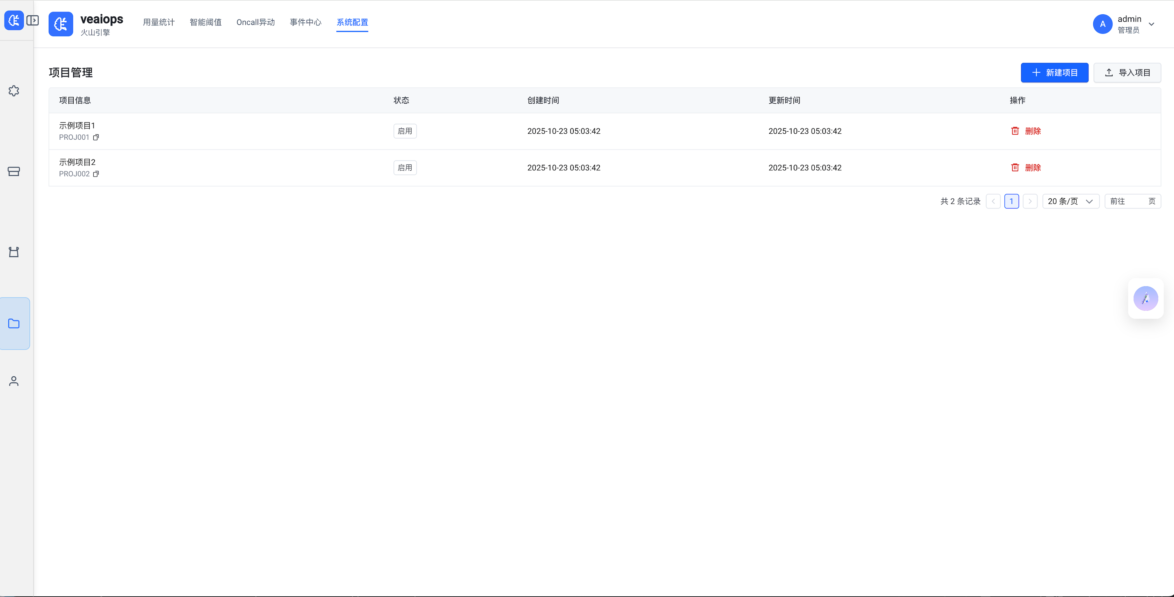Toggle 启用 status for 示例项目1

(405, 131)
